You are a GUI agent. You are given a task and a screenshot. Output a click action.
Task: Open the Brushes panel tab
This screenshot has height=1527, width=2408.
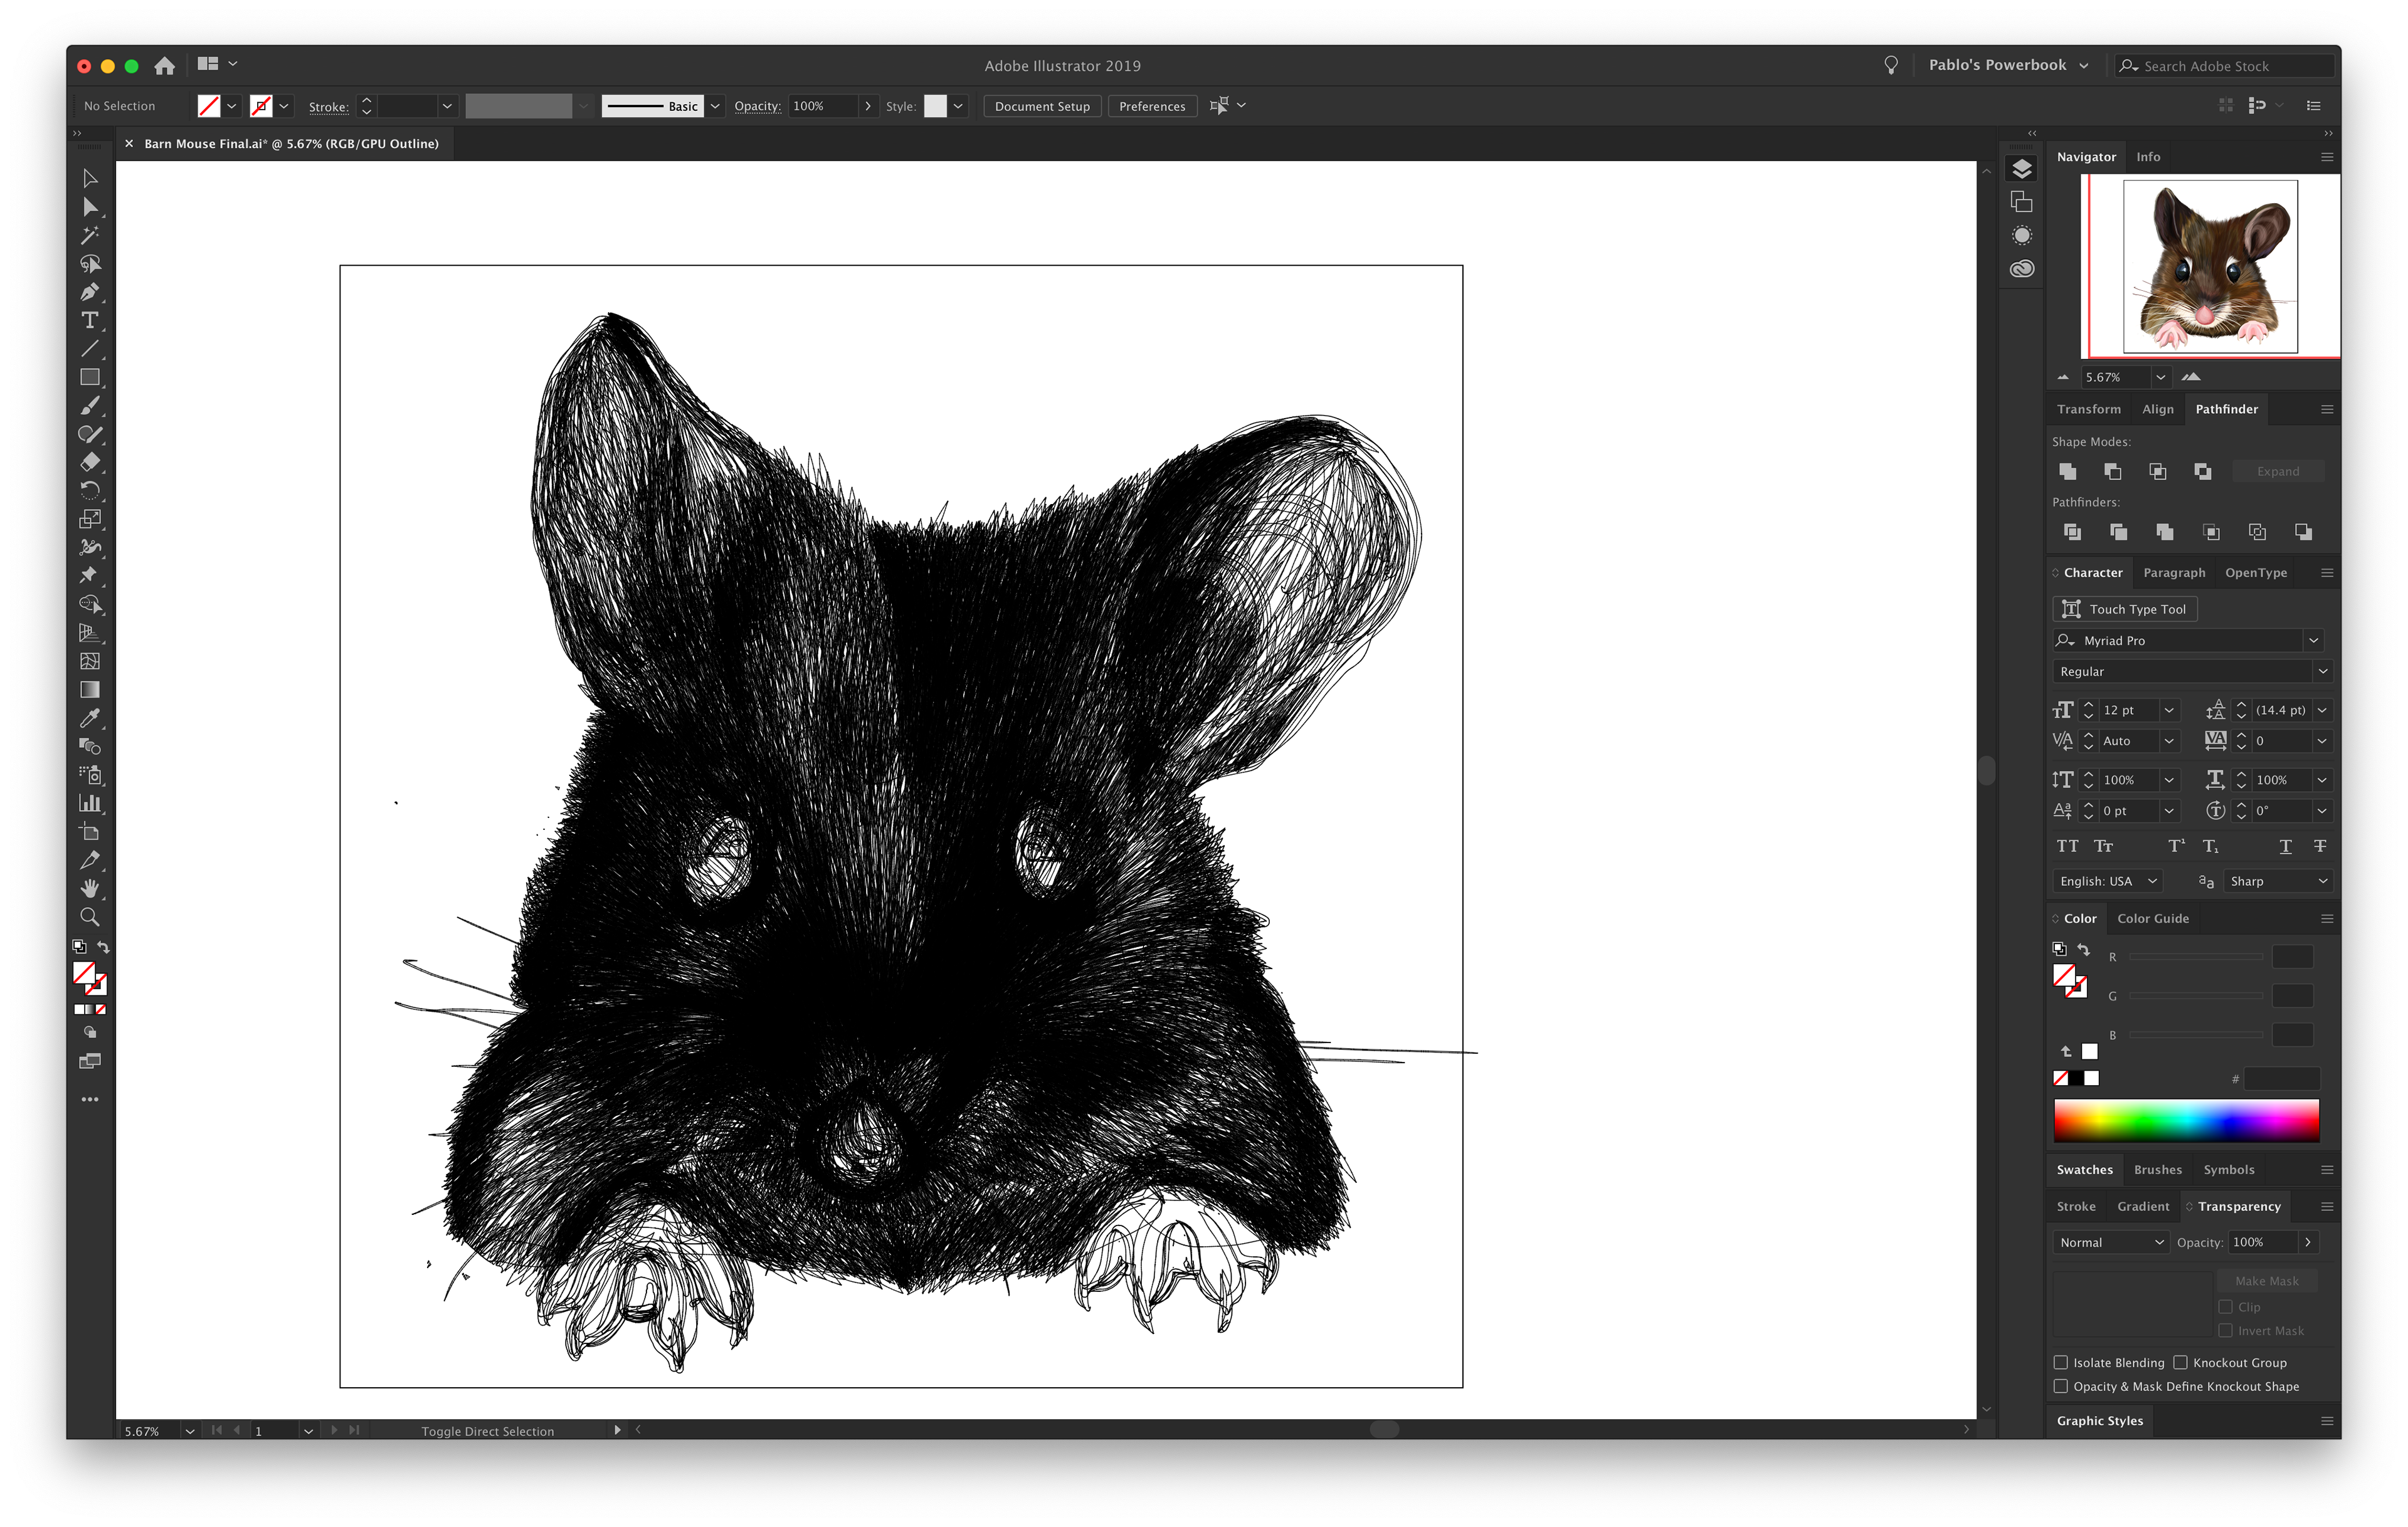click(2157, 1169)
